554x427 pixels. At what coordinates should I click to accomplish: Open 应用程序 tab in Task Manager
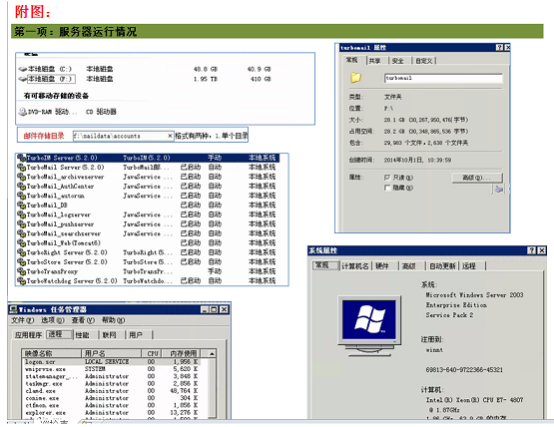tap(28, 335)
